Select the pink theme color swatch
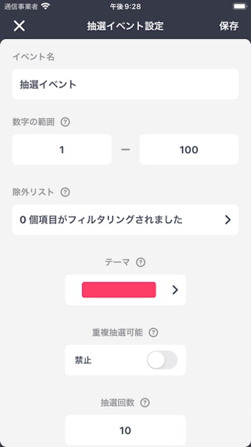The height and width of the screenshot is (447, 251). [x=119, y=290]
